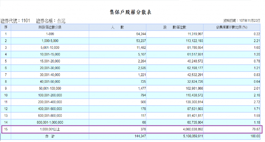265x142 pixels.
Task: Select the 40,001-50,000 range cell
Action: coord(50,82)
